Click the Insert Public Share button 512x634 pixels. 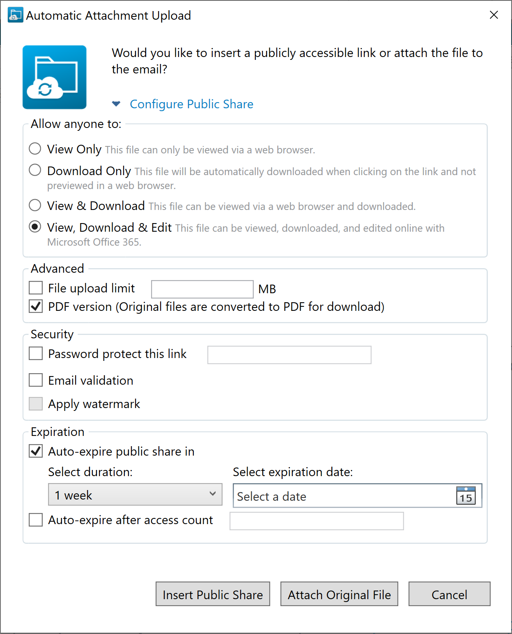point(213,594)
